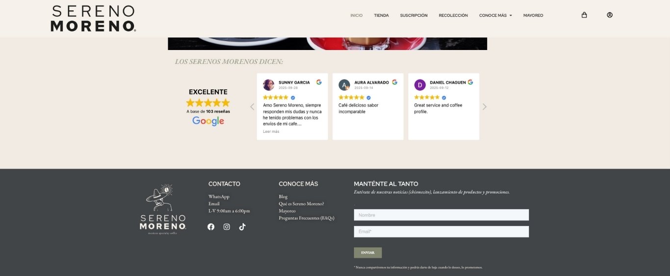The width and height of the screenshot is (670, 276).
Task: Open the Suscripción menu item
Action: (x=413, y=16)
